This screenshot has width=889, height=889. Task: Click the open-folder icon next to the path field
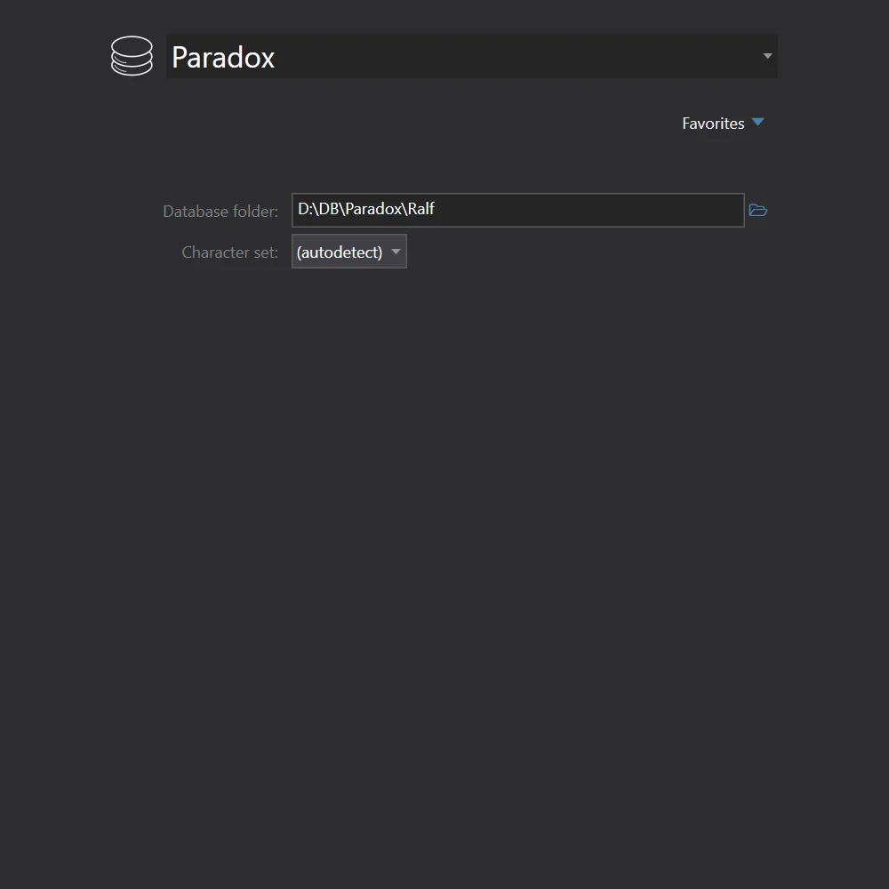click(757, 211)
